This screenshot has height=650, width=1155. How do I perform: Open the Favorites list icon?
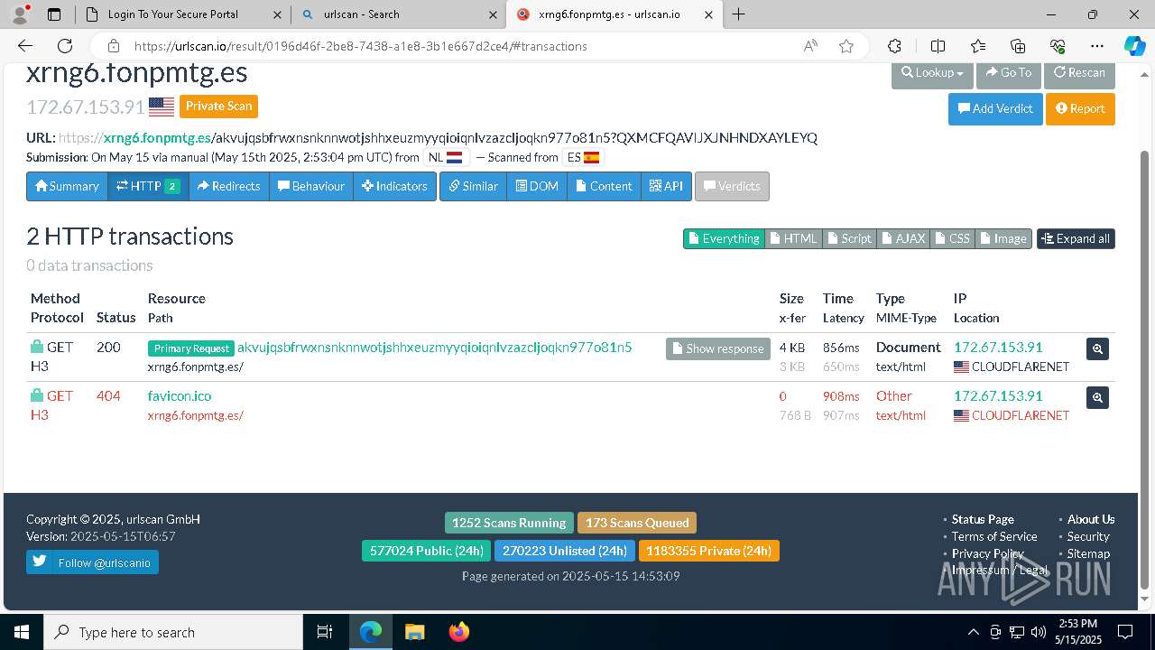[978, 46]
